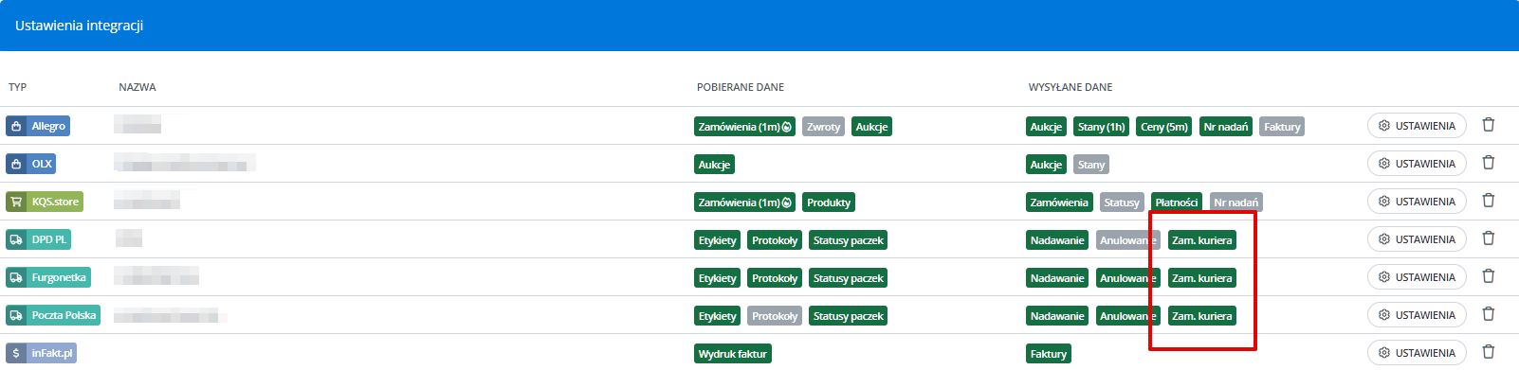Toggle the Faktury tag in Allegro row
The image size is (1519, 370).
click(1282, 127)
